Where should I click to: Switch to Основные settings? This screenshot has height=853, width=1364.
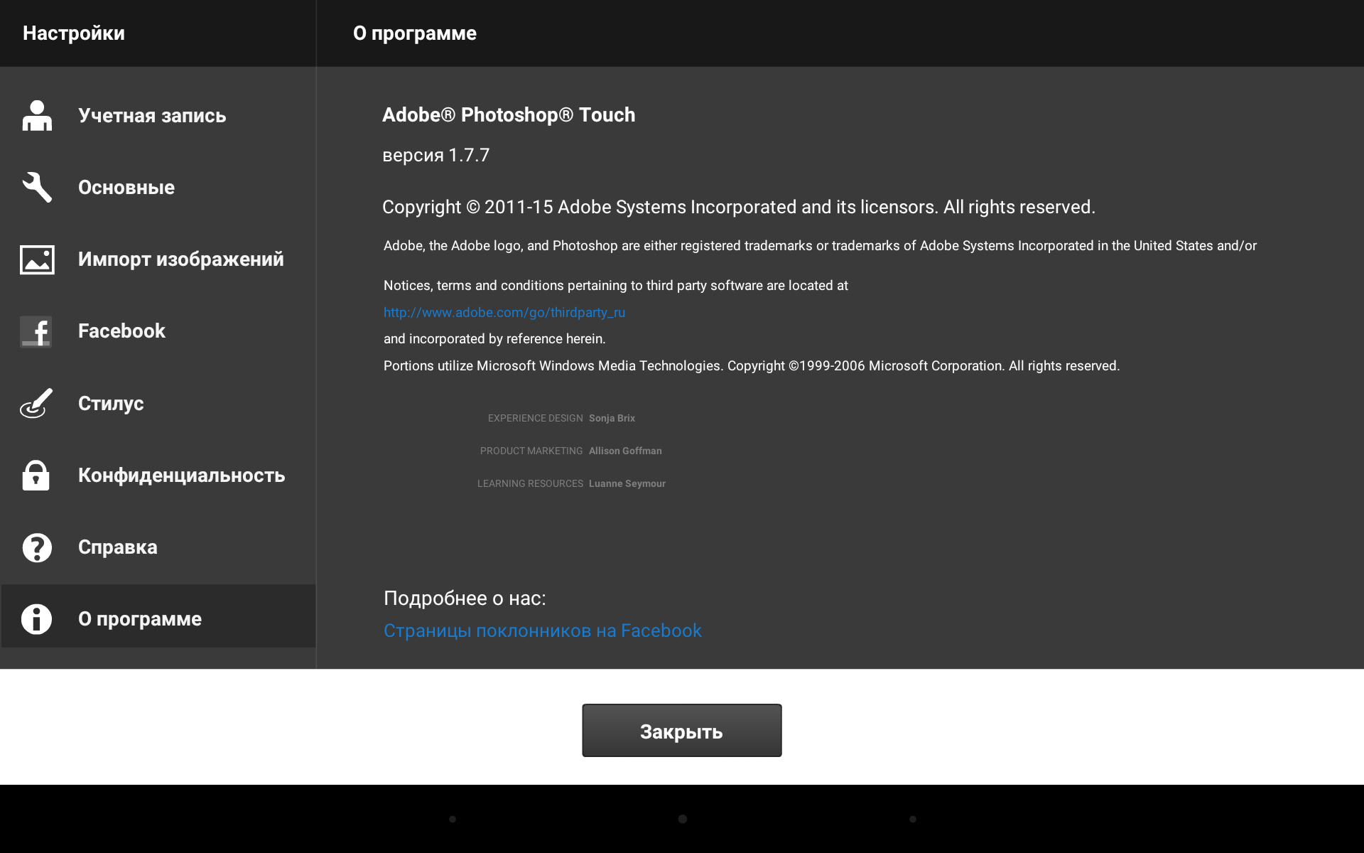158,188
